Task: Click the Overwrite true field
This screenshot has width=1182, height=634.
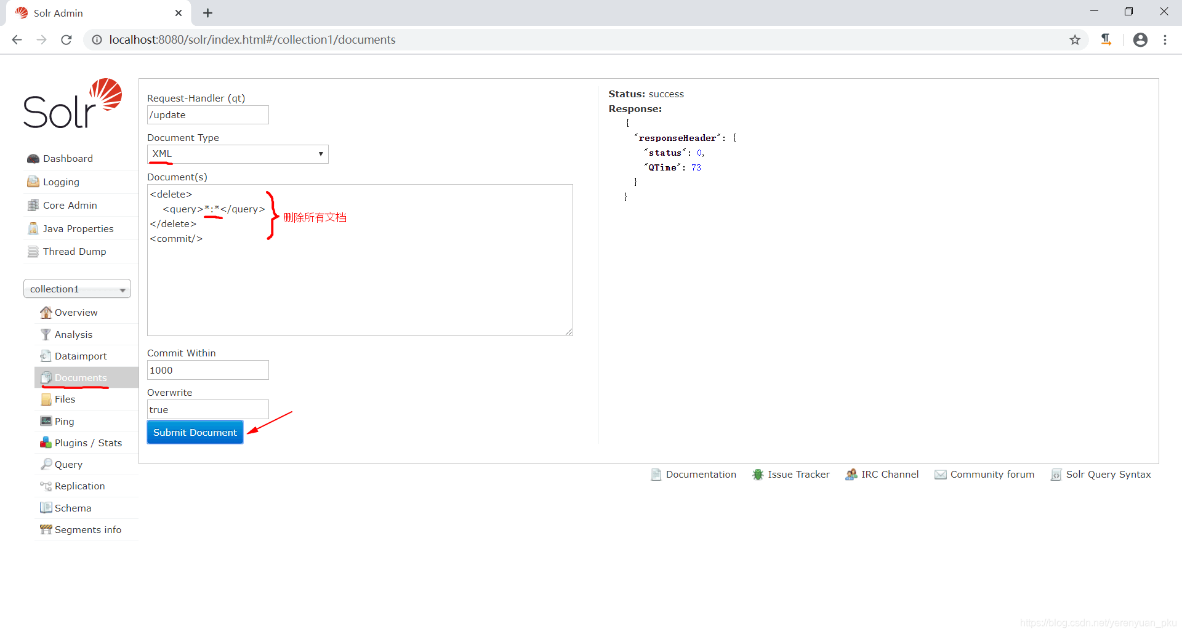Action: click(208, 409)
